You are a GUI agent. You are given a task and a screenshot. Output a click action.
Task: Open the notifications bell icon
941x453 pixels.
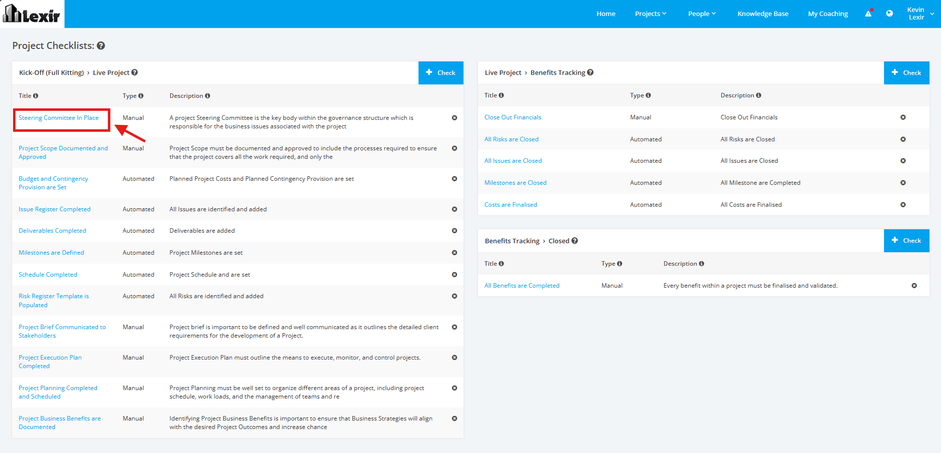868,13
